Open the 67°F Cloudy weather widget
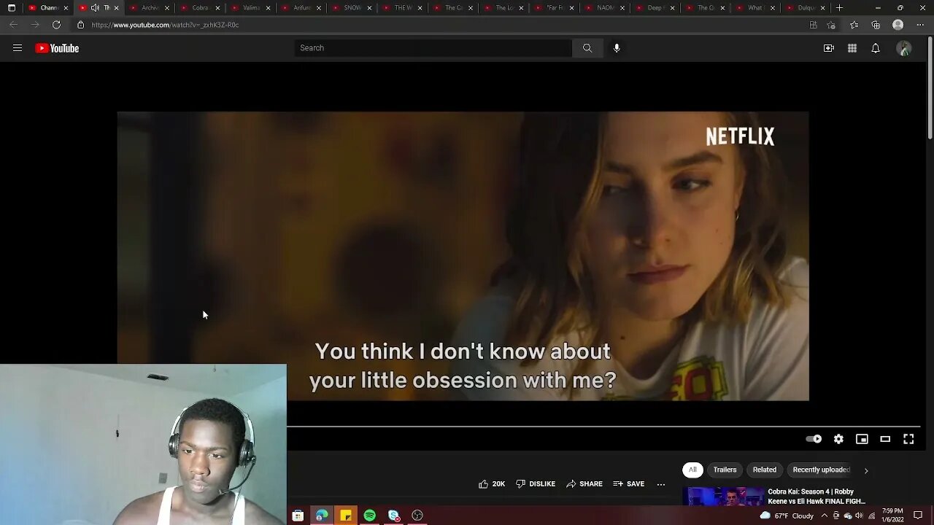The height and width of the screenshot is (525, 934). [787, 516]
